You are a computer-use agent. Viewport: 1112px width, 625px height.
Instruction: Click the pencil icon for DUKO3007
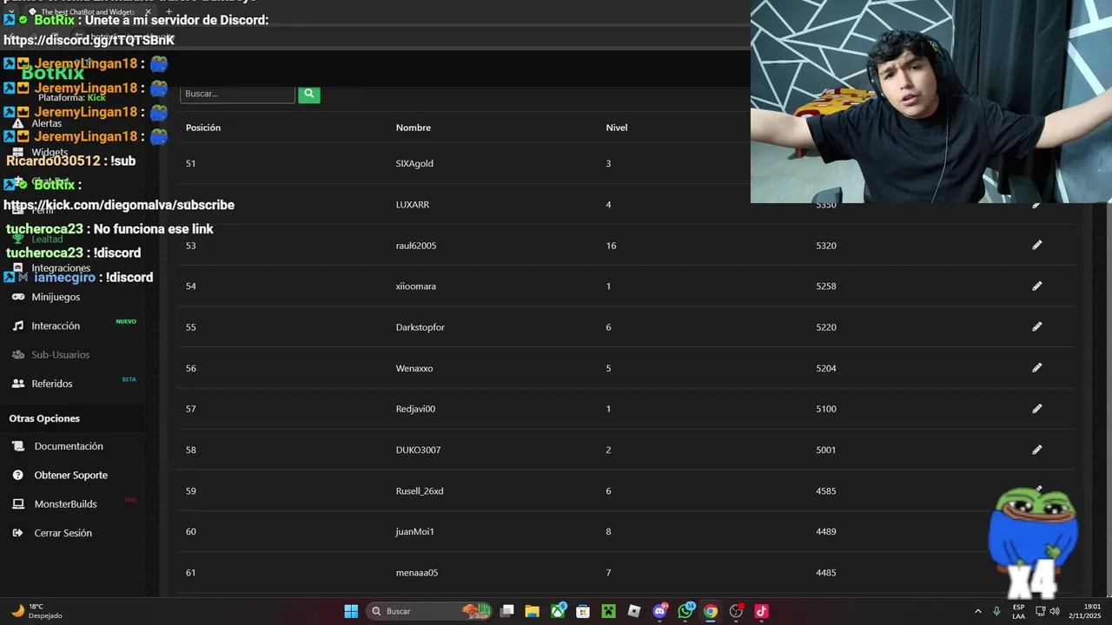[x=1036, y=450]
